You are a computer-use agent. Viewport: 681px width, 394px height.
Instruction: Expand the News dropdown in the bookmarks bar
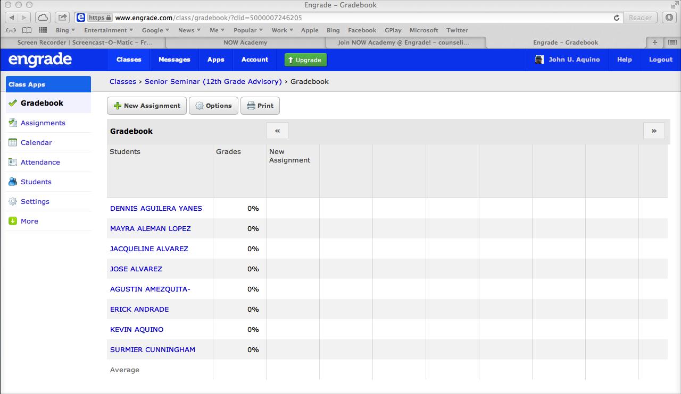tap(189, 30)
